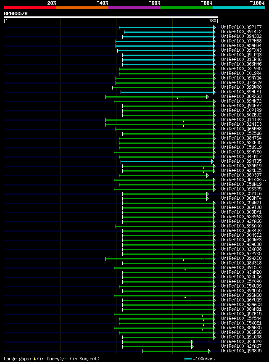Open the UniRef100_Q9M8J5 label

241,351
